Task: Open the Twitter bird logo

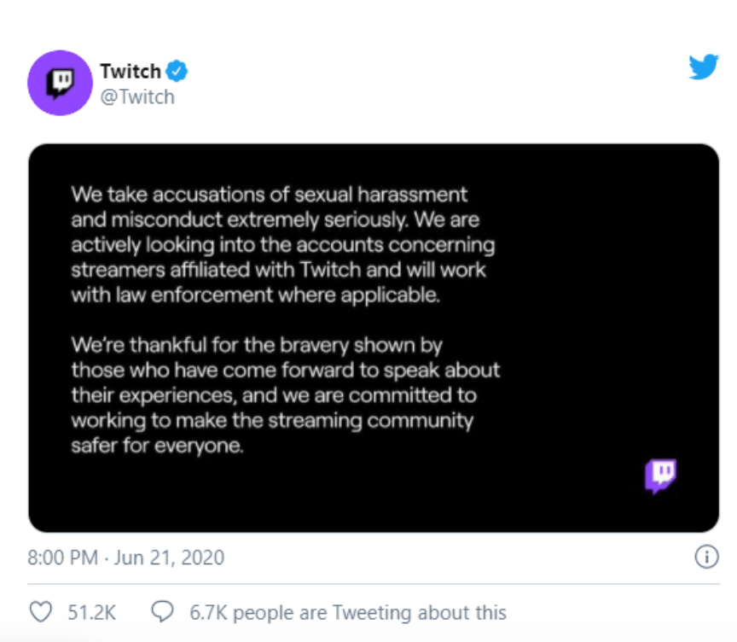Action: tap(704, 67)
